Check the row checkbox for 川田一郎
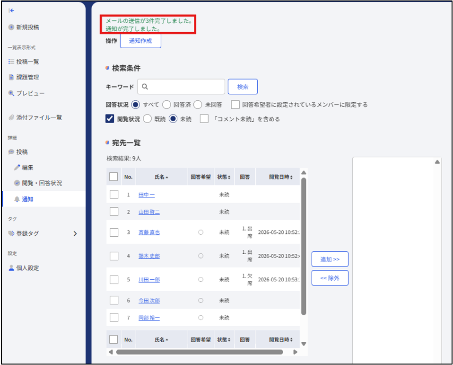This screenshot has width=453, height=365. pos(114,280)
